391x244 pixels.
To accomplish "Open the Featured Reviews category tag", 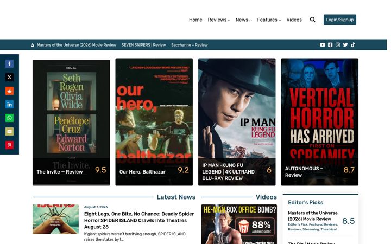I will pos(323,224).
